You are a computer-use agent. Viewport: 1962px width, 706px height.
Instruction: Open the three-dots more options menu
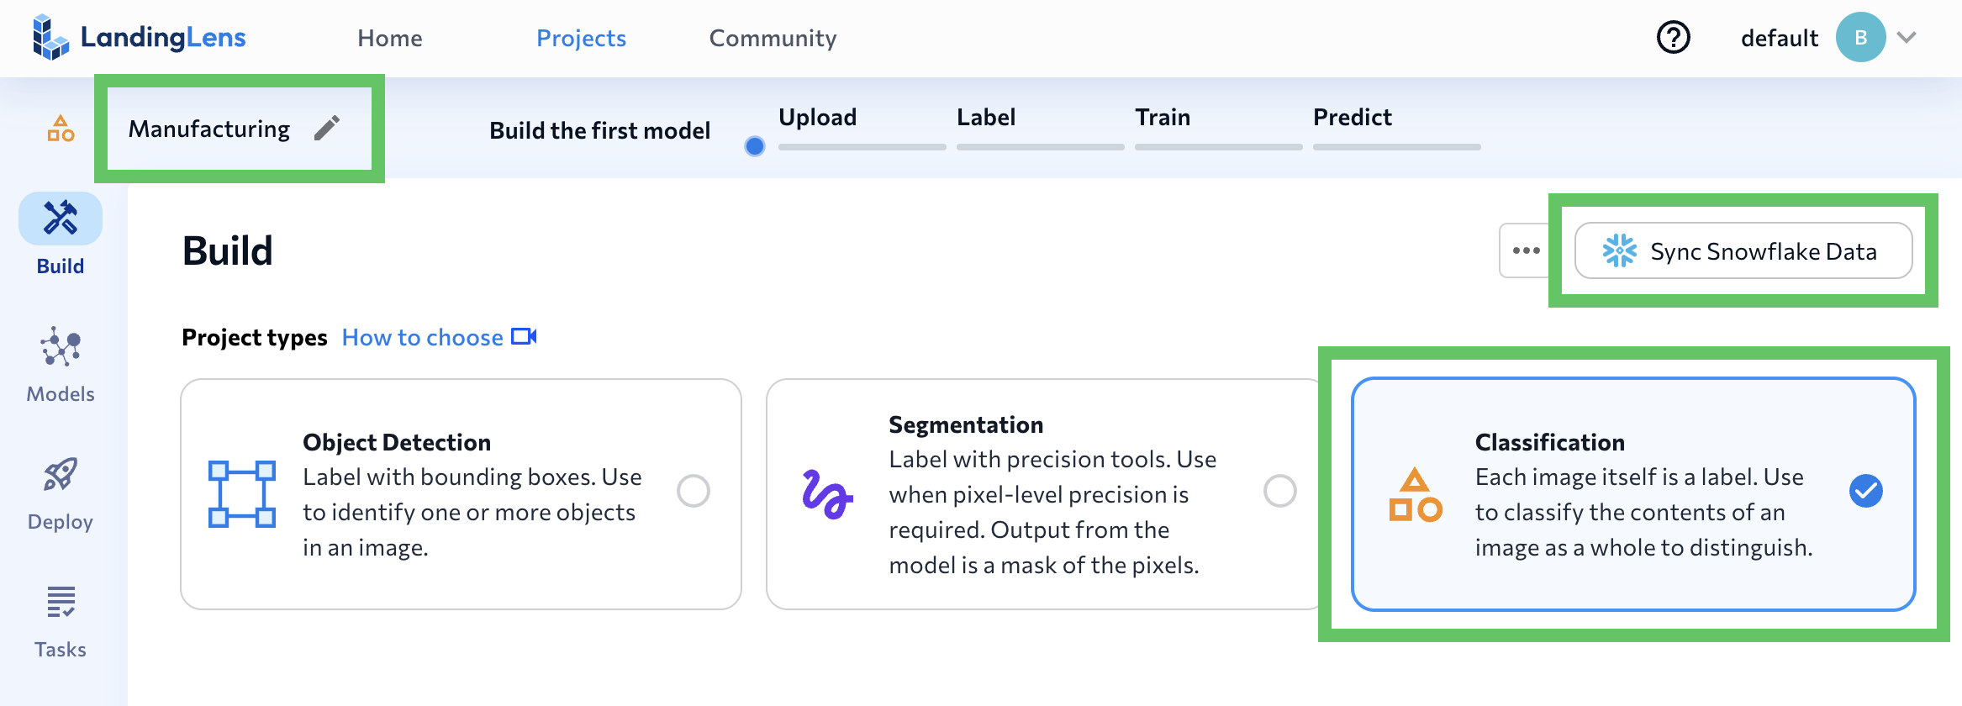pyautogui.click(x=1526, y=250)
